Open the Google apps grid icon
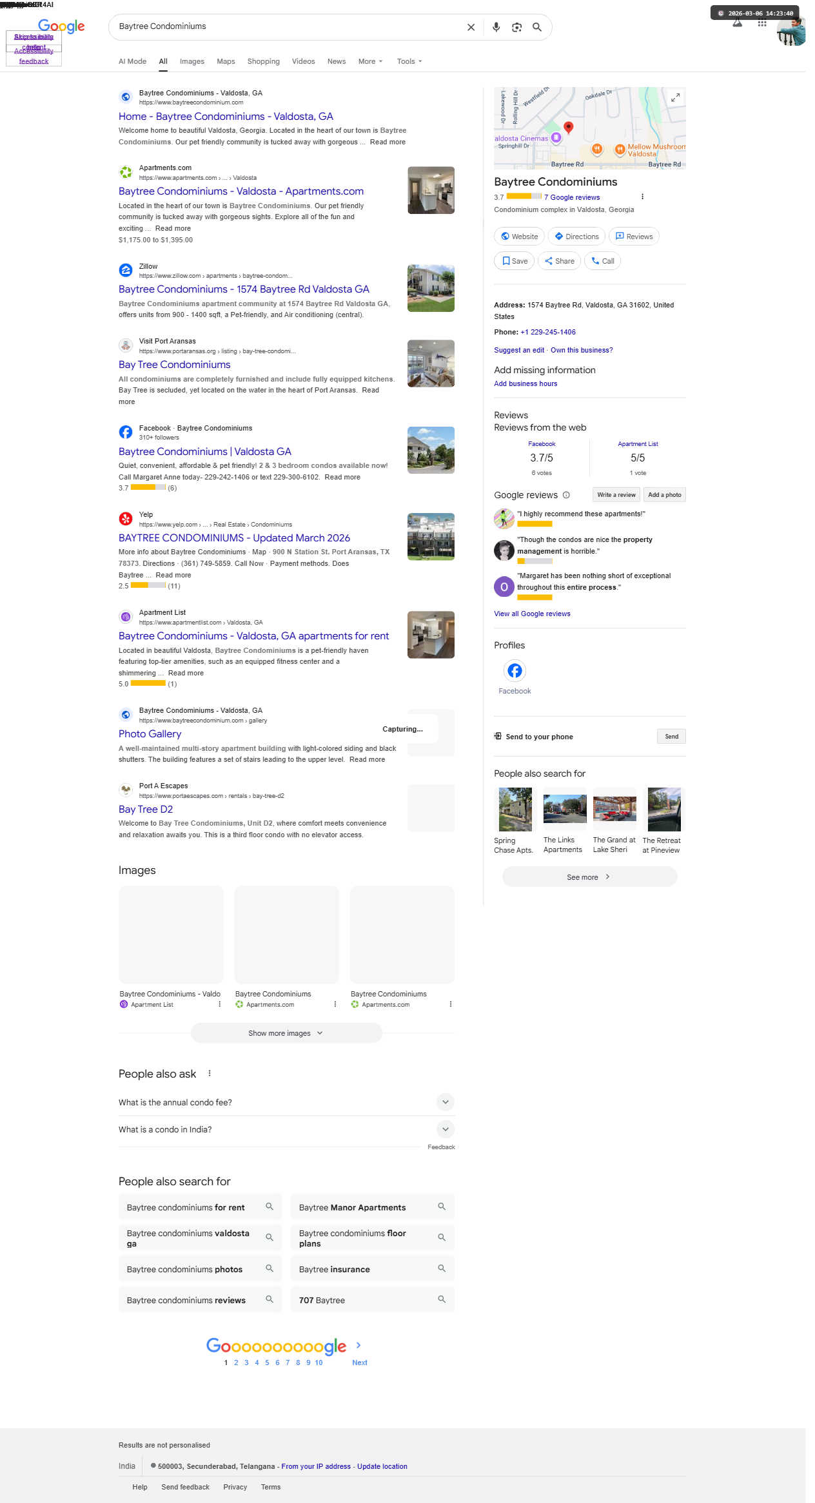Viewport: 815px width, 1503px height. coord(762,24)
